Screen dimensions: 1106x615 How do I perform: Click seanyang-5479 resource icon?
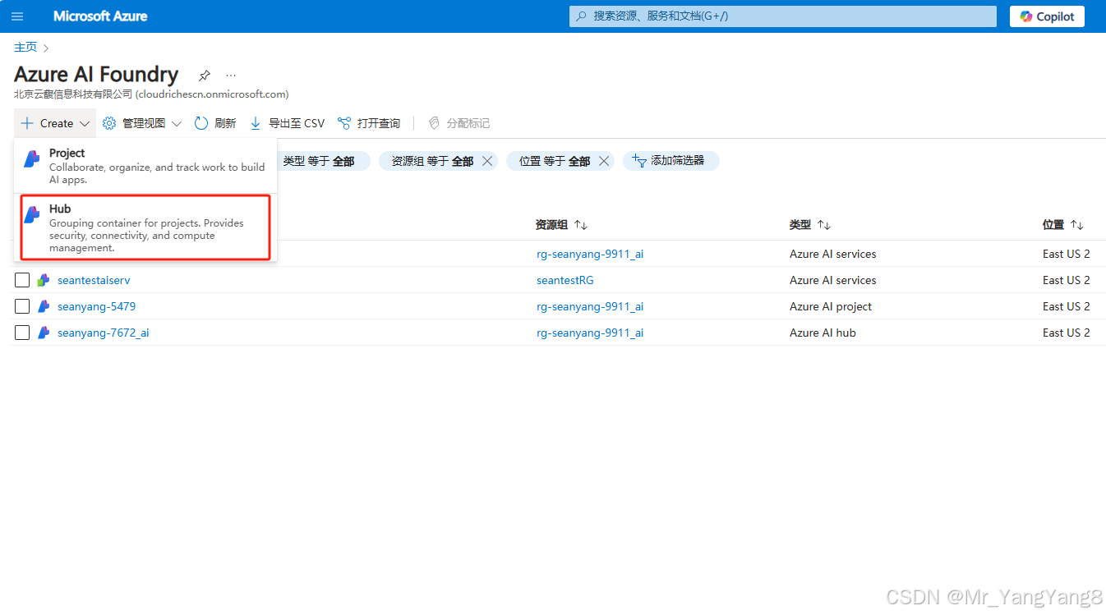pyautogui.click(x=44, y=306)
